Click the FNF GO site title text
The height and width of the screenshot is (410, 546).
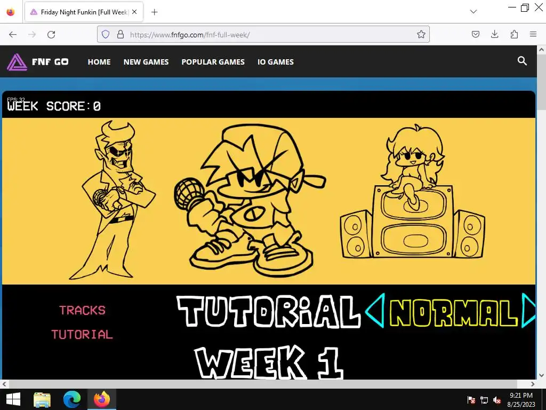point(50,62)
